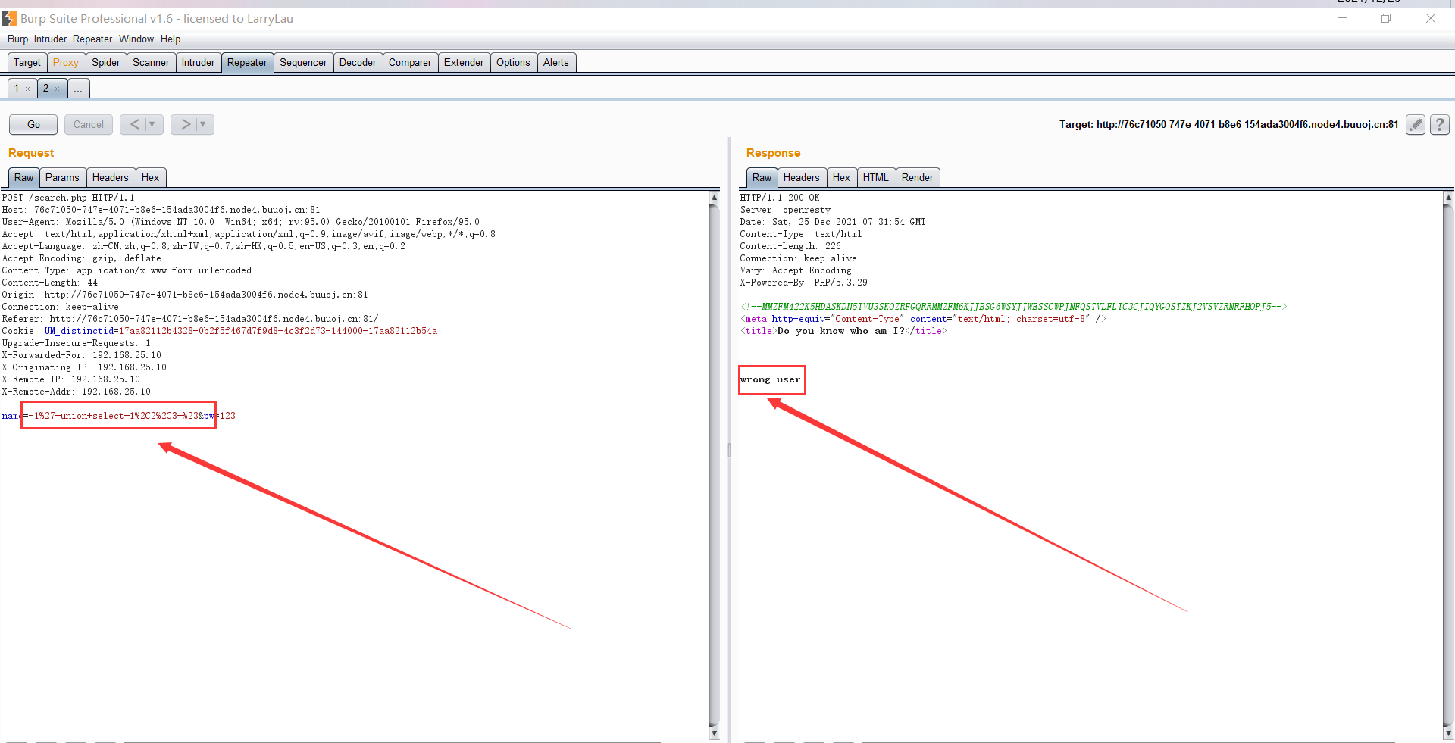The image size is (1455, 743).
Task: Click the Cookie header line in request
Action: tap(220, 331)
